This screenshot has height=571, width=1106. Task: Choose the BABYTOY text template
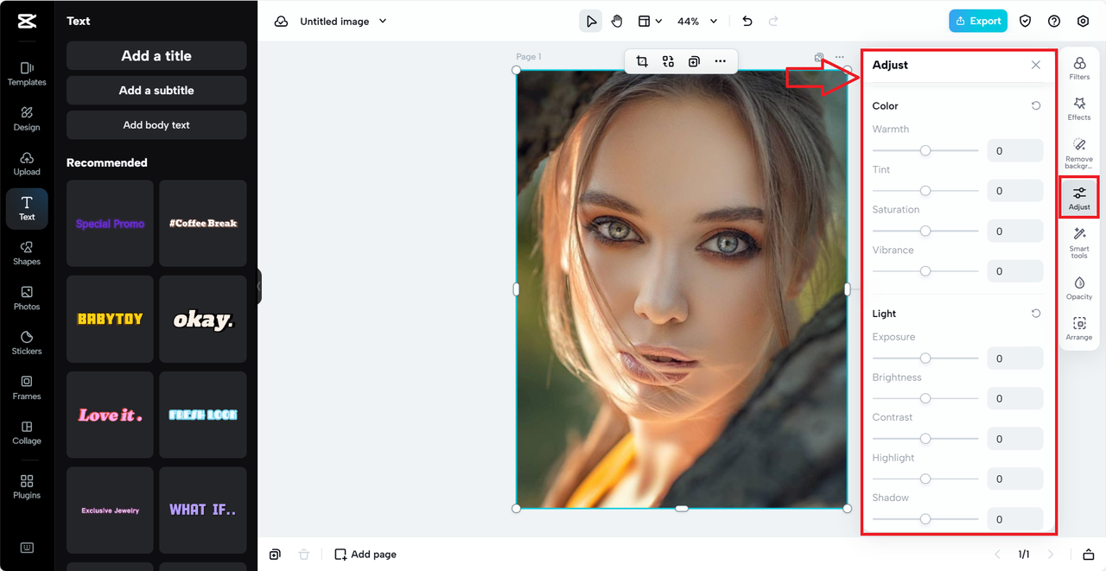(x=110, y=319)
